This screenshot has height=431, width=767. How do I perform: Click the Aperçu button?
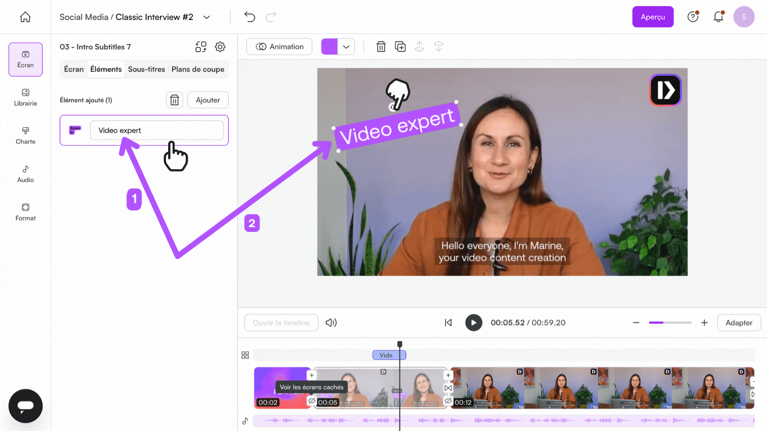(652, 17)
